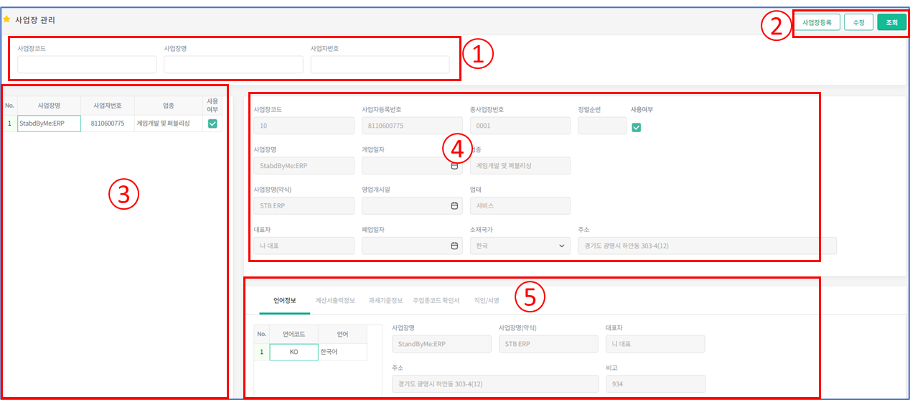Open the calendar picker for 개업일자
Image resolution: width=910 pixels, height=400 pixels.
[454, 165]
